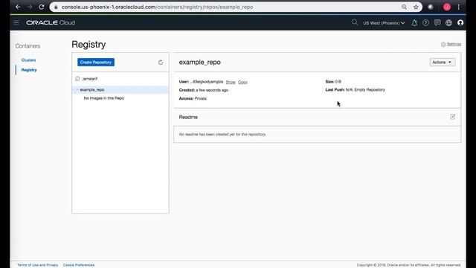
Task: Navigate to Clusters in Containers sidebar
Action: click(x=28, y=60)
